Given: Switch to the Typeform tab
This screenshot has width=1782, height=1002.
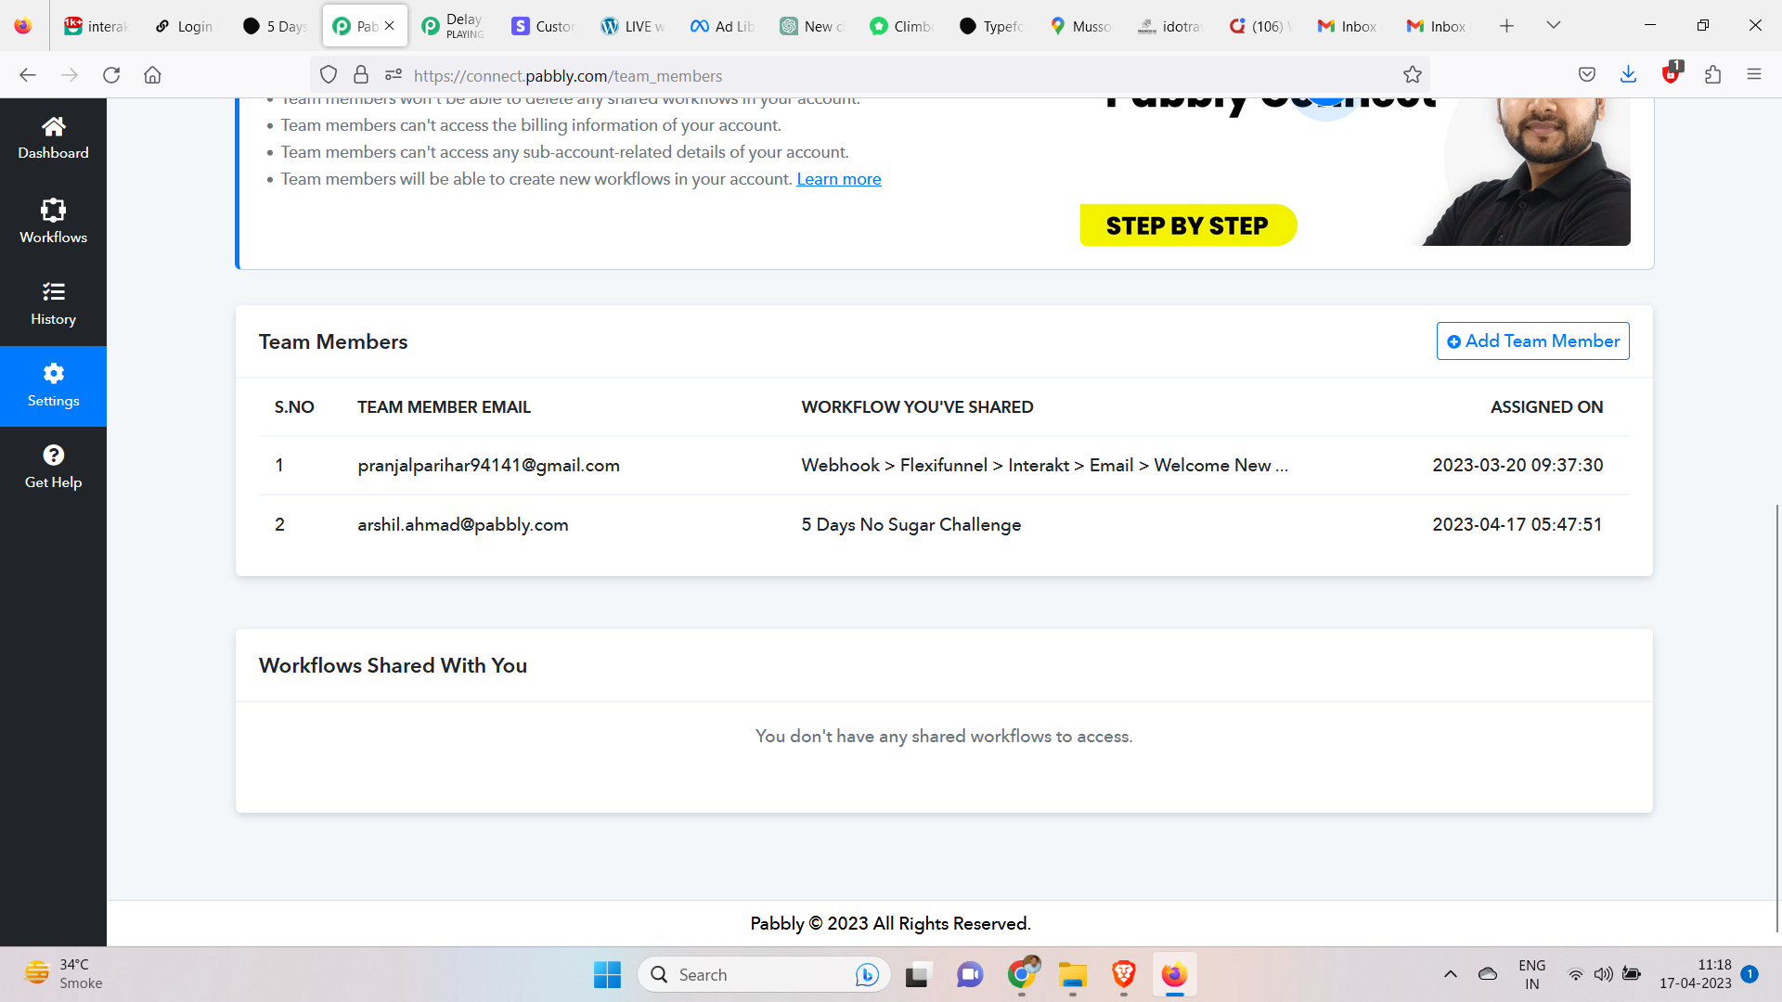Looking at the screenshot, I should [x=990, y=26].
